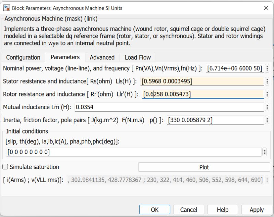
Task: Click the Cancel button
Action: point(189,209)
